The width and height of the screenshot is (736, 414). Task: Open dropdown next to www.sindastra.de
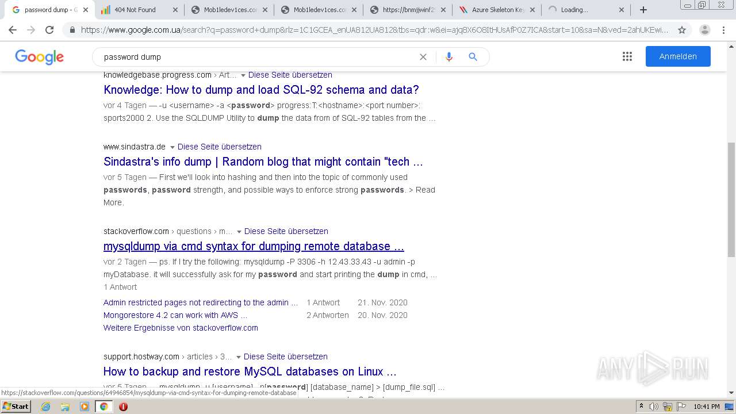click(x=172, y=147)
